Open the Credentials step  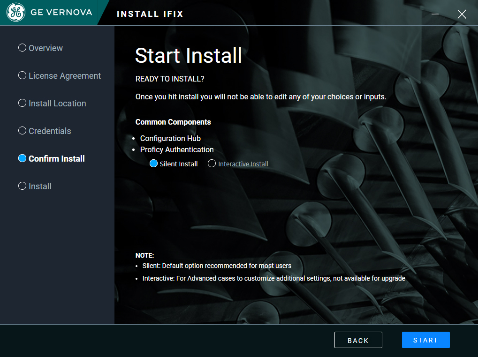click(45, 131)
